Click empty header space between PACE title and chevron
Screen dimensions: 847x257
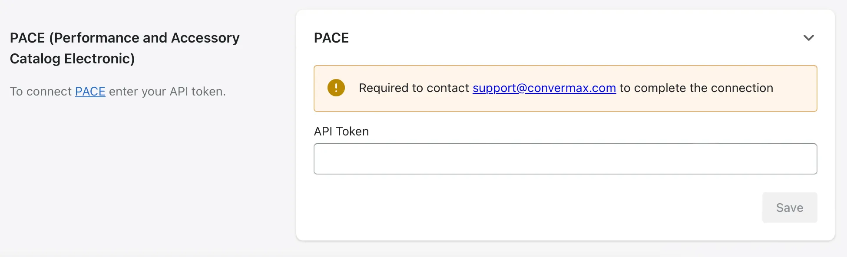(565, 38)
